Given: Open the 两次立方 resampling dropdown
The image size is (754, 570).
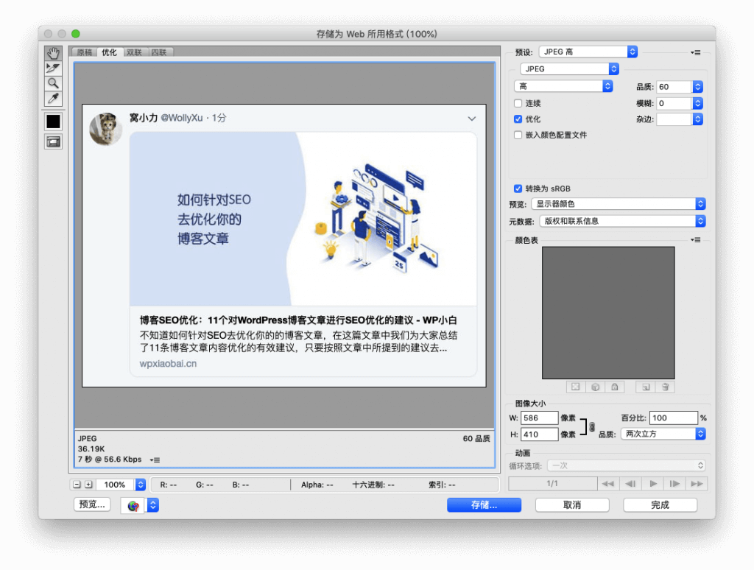Looking at the screenshot, I should [x=663, y=434].
